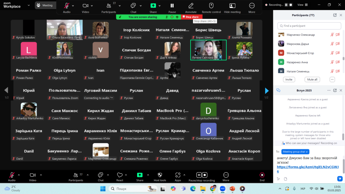Click the video tile of Литвин Світлана
This screenshot has height=194, width=345.
point(208,50)
